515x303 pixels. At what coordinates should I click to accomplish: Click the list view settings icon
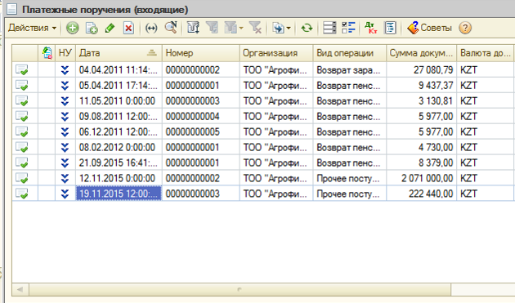(x=329, y=28)
